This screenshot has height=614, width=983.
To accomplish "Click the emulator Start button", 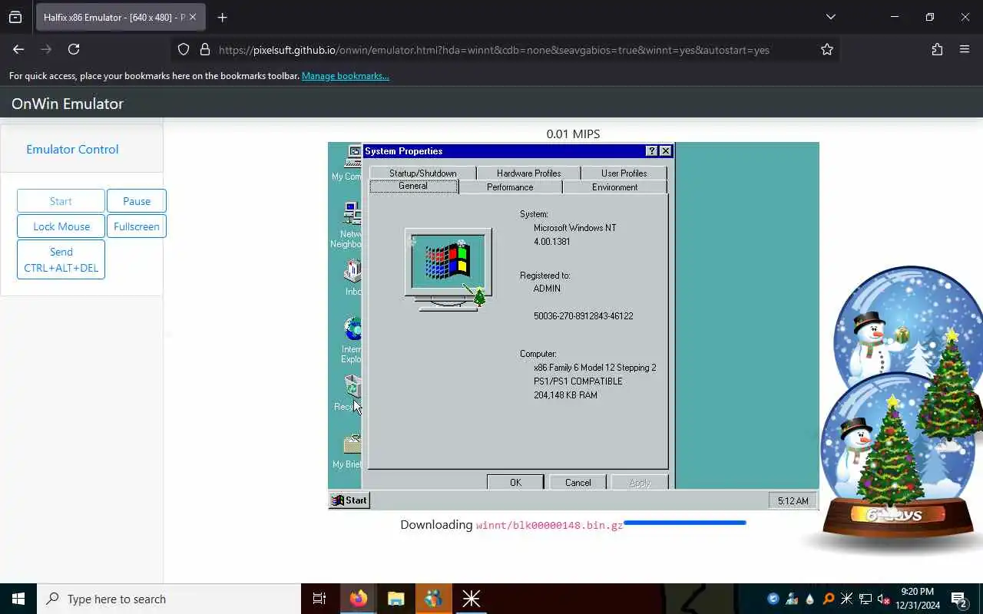I will 61,201.
